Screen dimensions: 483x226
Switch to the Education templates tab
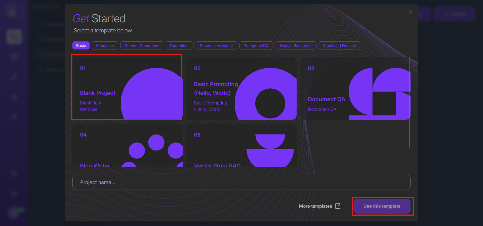(105, 45)
